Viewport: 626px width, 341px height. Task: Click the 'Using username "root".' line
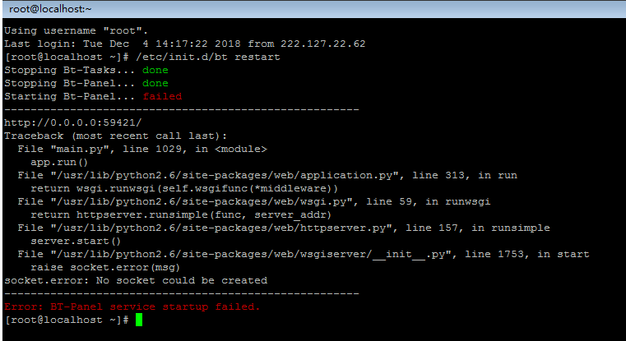pos(77,30)
